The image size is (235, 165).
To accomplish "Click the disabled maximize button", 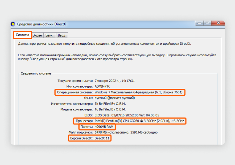I will tap(207, 23).
